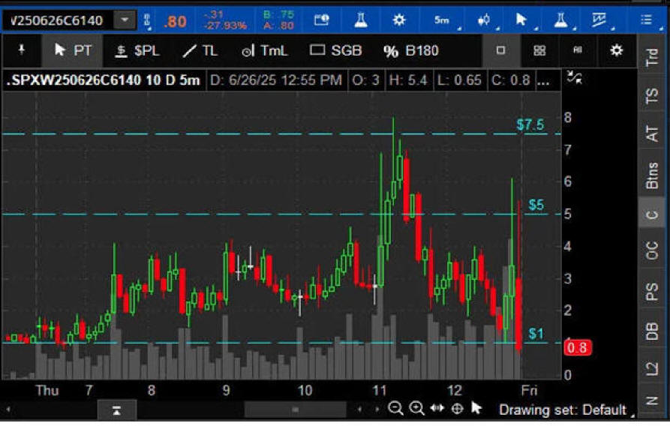
Task: Select the TmL time level tool
Action: (265, 51)
